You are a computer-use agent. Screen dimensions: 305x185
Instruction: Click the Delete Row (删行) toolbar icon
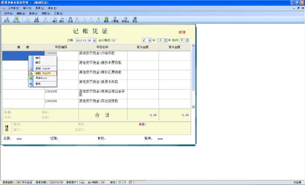pos(62,20)
